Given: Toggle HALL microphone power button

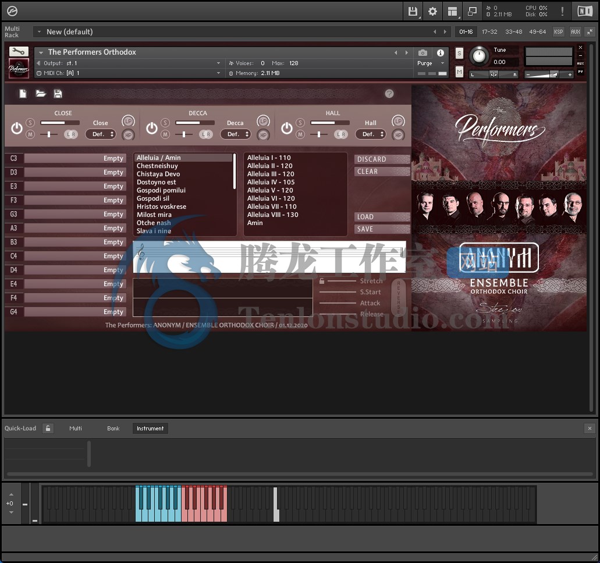Looking at the screenshot, I should (286, 128).
